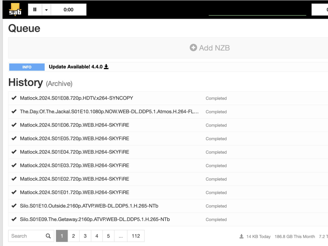Select Matlock.2024.S01E01 SKYFiRE entry name

(74, 193)
